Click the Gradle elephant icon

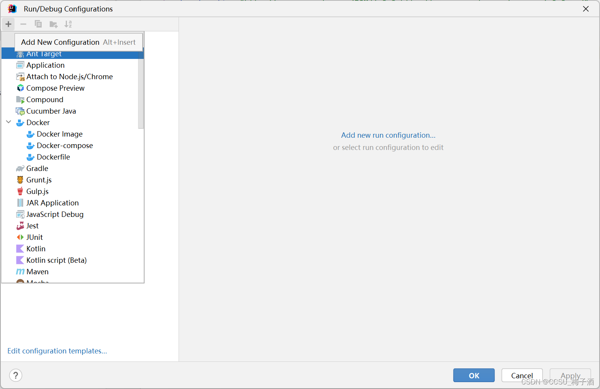[x=20, y=168]
